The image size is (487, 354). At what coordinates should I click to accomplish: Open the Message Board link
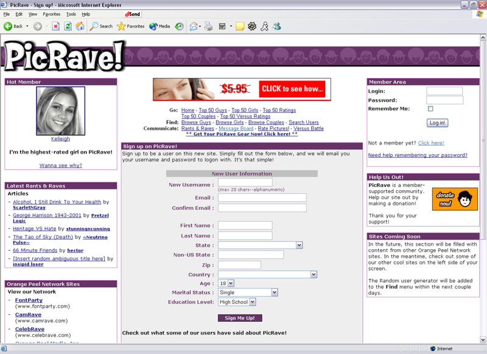tap(236, 129)
